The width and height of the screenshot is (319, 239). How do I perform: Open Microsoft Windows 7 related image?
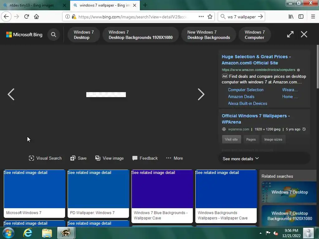point(34,194)
